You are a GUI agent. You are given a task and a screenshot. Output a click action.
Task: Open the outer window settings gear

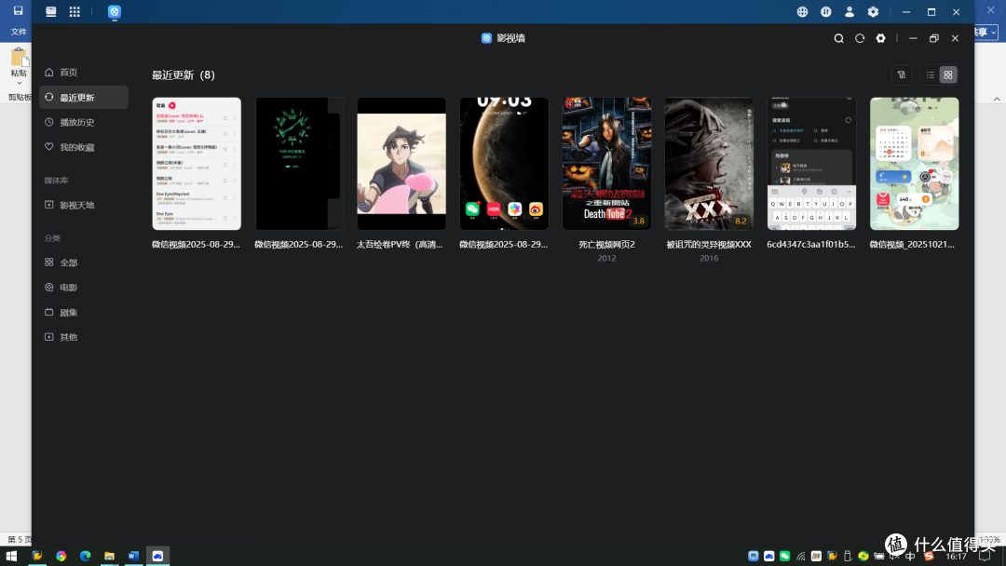873,11
